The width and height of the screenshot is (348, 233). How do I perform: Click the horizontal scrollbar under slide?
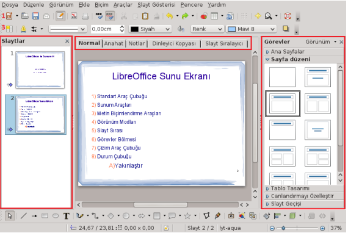(160, 204)
